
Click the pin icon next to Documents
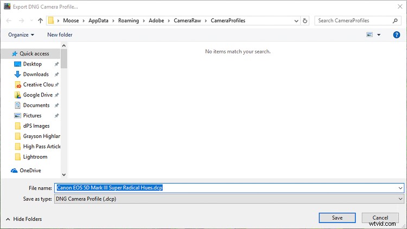[56, 106]
